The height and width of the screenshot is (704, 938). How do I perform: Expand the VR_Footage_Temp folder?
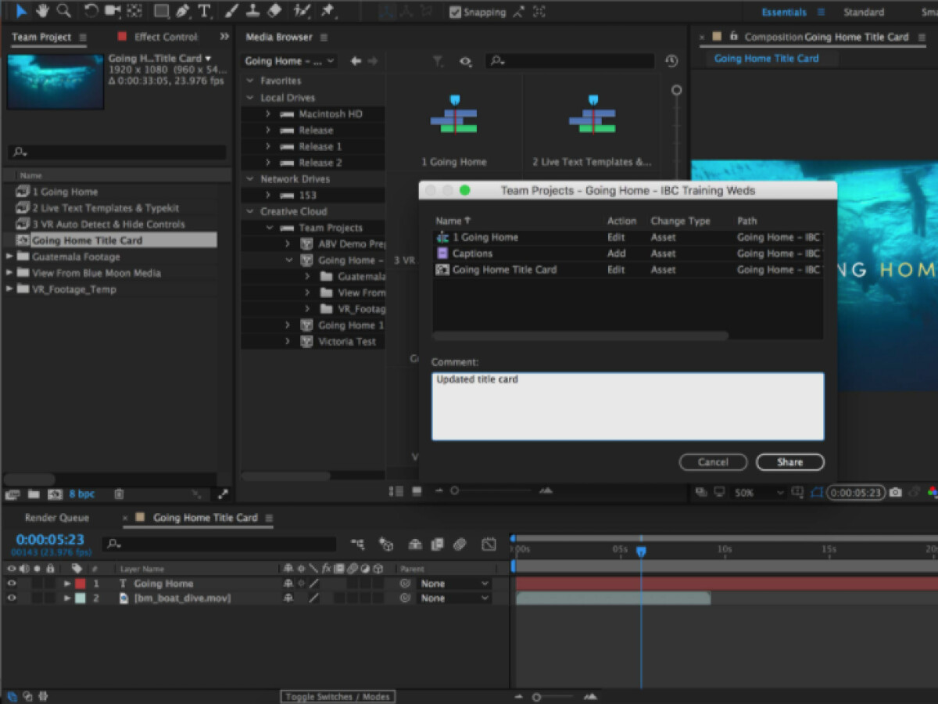[9, 289]
